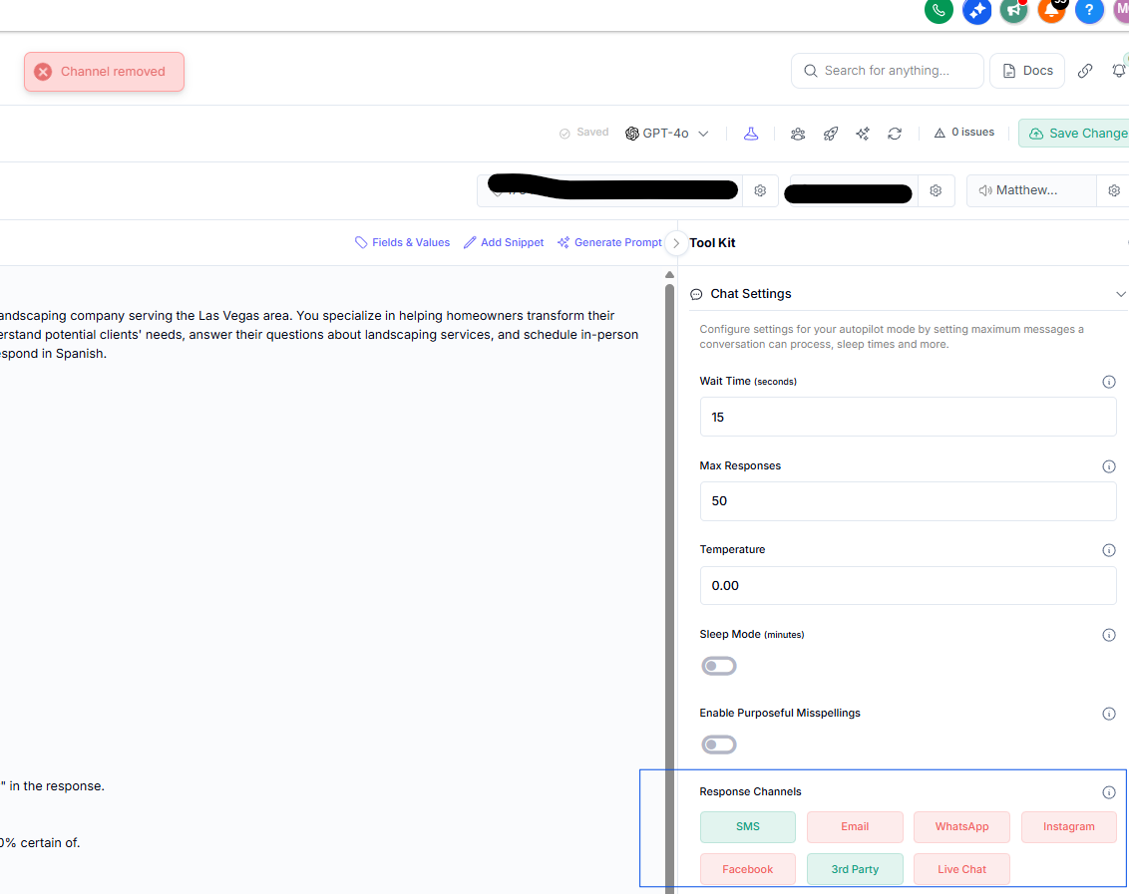Screen dimensions: 1129x894
Task: View the 0 issues warning indicator
Action: click(x=962, y=132)
